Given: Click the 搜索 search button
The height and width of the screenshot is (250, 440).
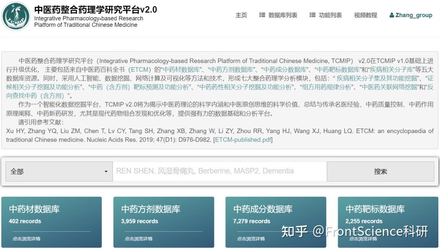Looking at the screenshot, I should 380,171.
